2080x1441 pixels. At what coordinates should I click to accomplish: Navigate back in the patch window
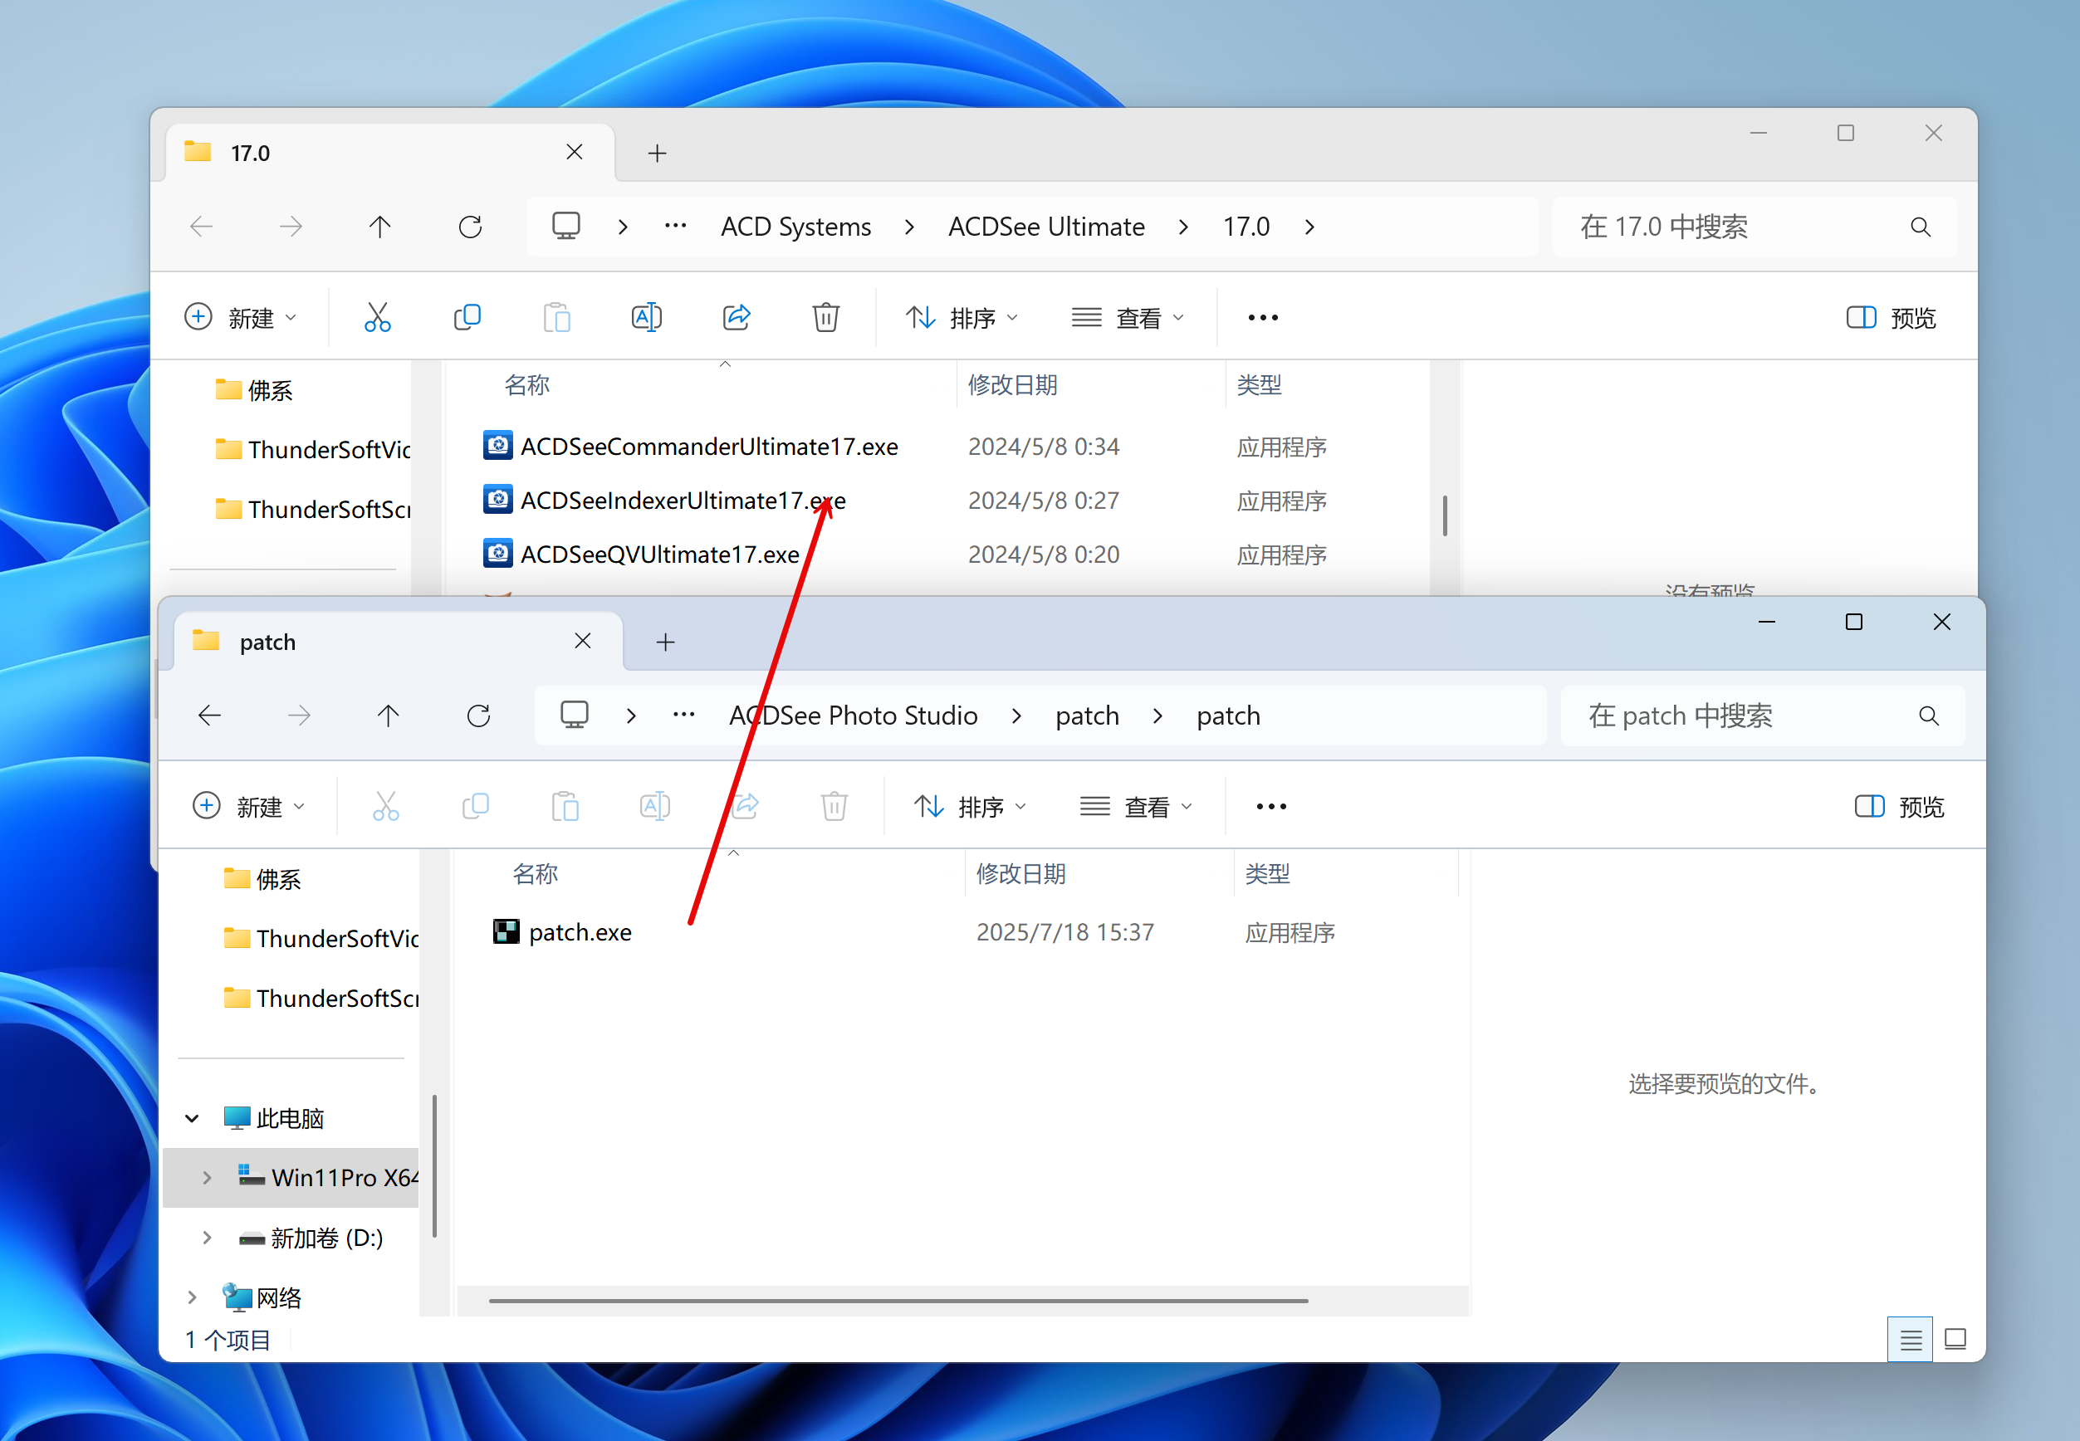[209, 716]
